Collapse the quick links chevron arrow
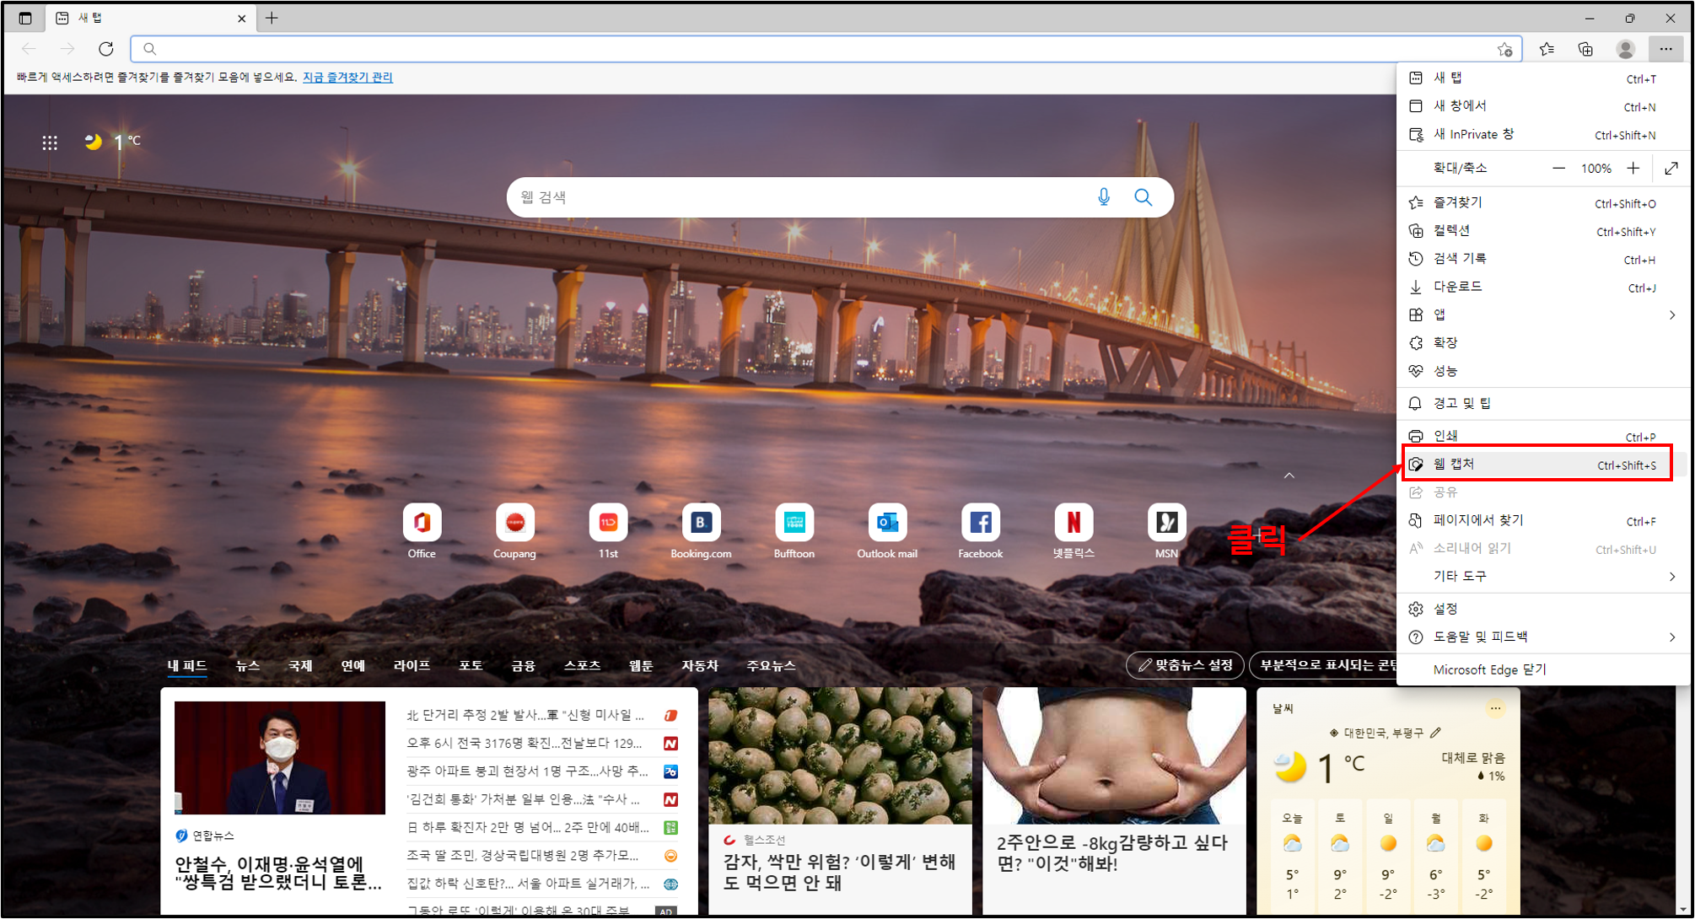 (1289, 476)
